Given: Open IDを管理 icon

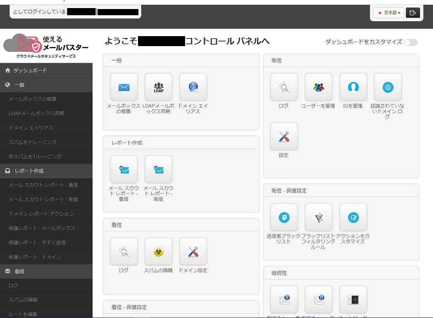Looking at the screenshot, I should 353,87.
